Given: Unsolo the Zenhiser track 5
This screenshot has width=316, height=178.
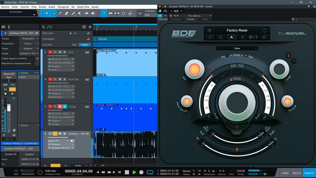Looking at the screenshot, I should (x=55, y=134).
